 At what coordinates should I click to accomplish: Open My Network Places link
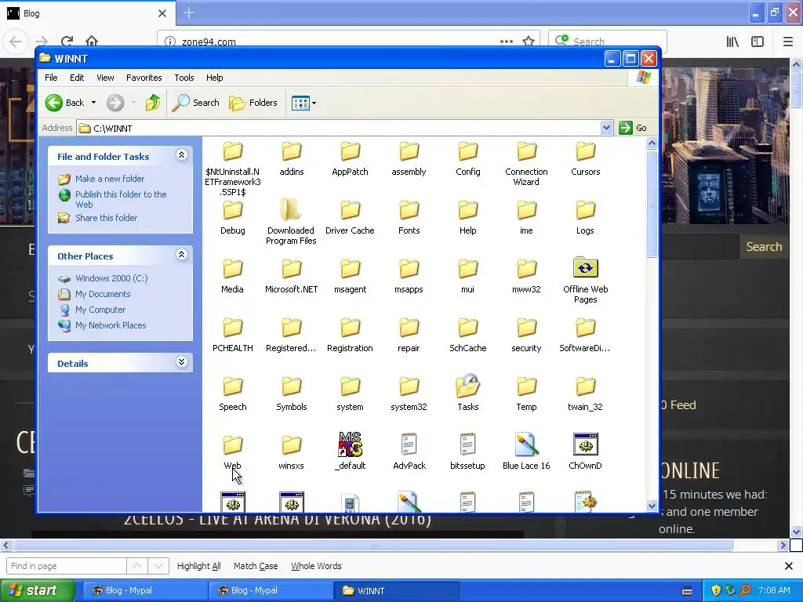click(x=111, y=325)
